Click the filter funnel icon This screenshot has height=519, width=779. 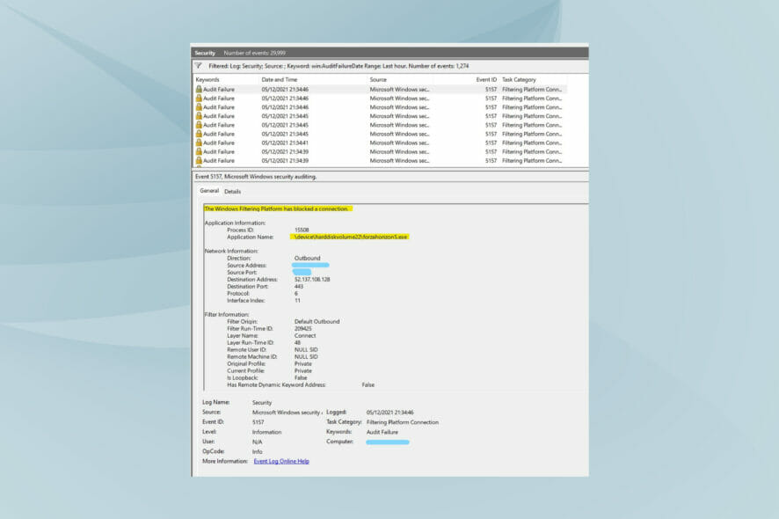pos(198,66)
